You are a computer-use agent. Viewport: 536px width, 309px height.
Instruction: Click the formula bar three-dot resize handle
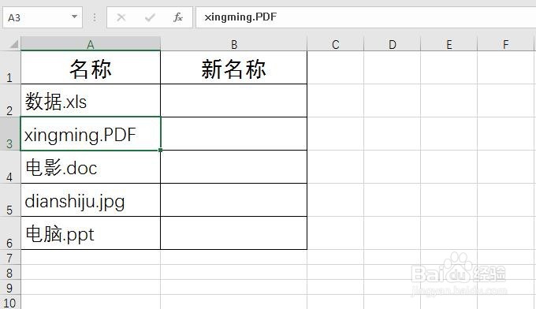pyautogui.click(x=95, y=17)
